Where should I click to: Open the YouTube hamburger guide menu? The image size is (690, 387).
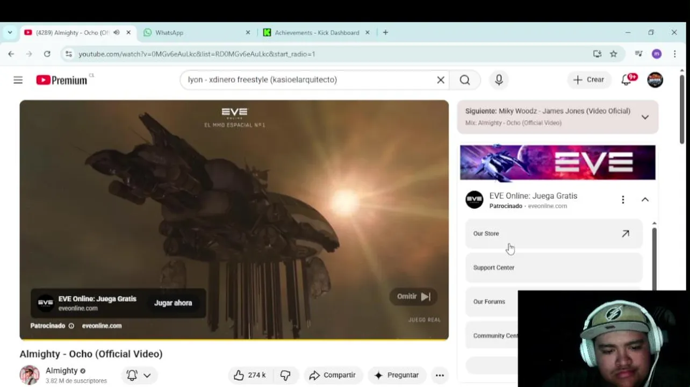click(18, 80)
